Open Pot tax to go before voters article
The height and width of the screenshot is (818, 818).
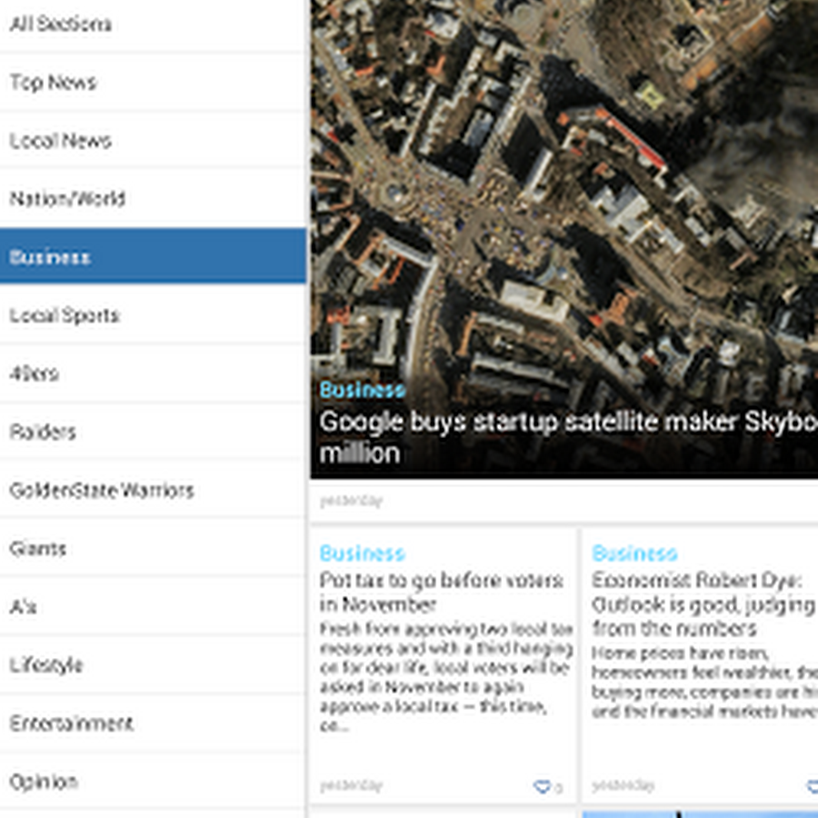click(442, 592)
